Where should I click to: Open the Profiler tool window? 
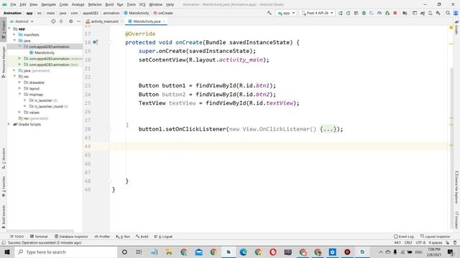[x=102, y=236]
